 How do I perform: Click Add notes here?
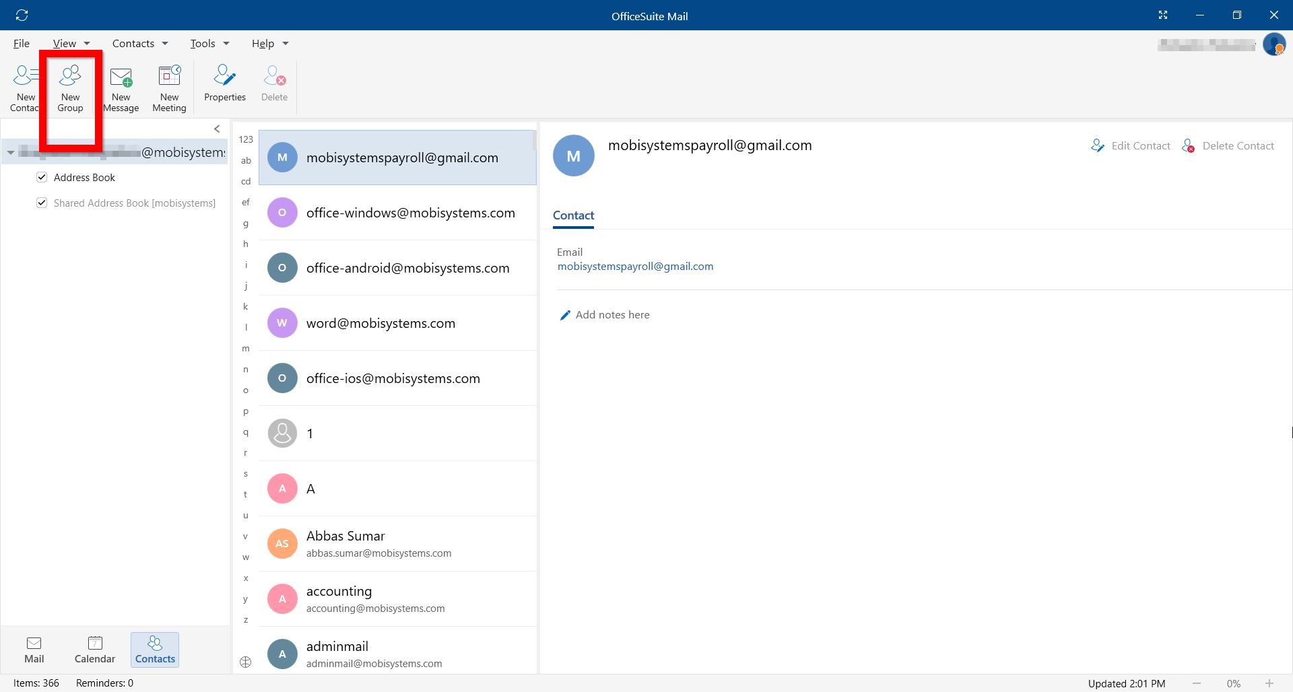612,315
